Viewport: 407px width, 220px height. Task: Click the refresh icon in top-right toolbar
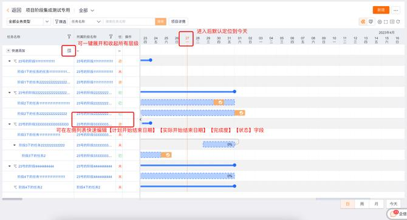click(x=398, y=22)
